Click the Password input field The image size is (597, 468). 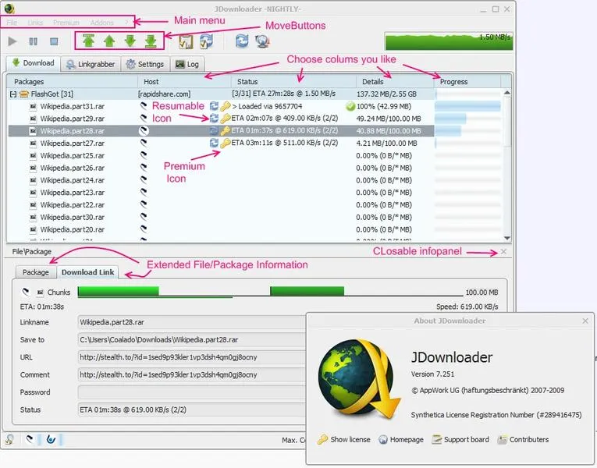click(x=192, y=392)
